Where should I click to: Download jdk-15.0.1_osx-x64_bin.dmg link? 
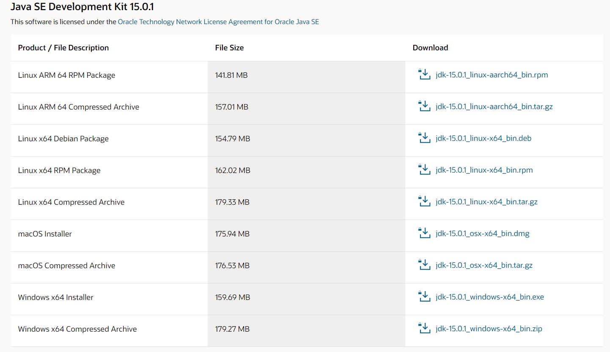coord(482,234)
